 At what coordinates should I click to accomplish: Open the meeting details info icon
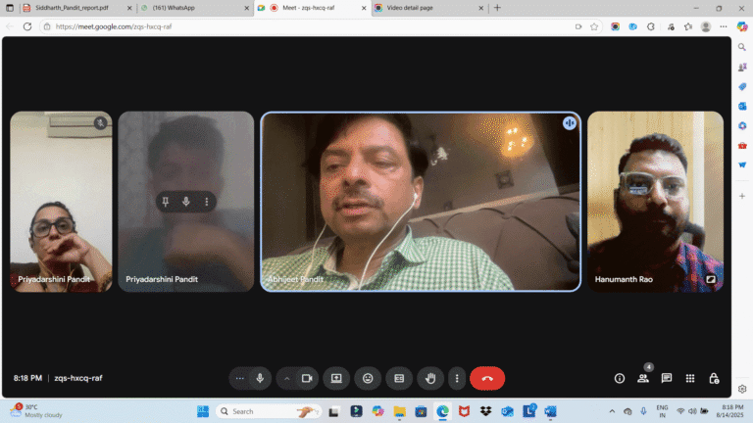(x=620, y=378)
